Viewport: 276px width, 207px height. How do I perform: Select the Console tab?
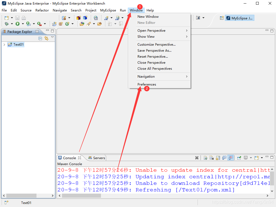69,158
